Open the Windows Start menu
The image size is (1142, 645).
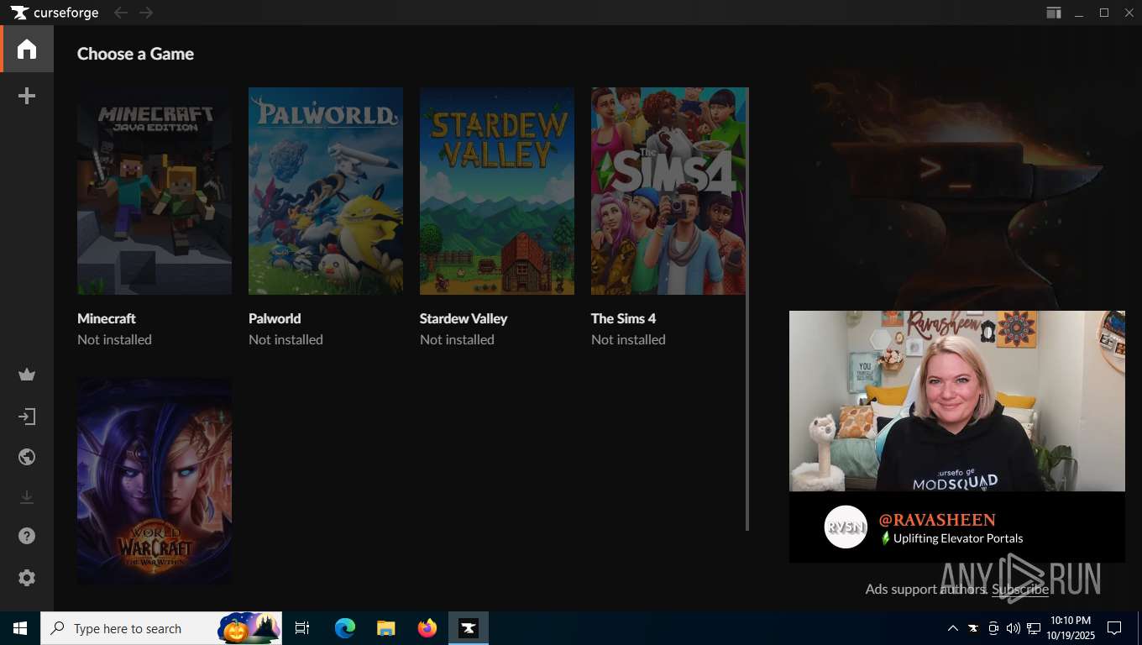click(x=20, y=628)
